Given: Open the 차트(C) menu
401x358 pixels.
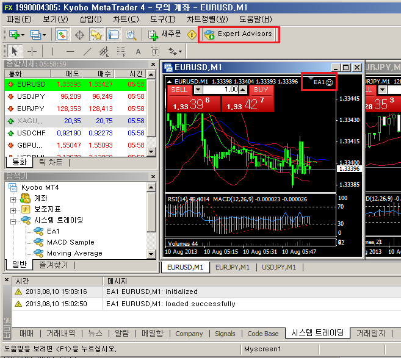Looking at the screenshot, I should pos(126,19).
